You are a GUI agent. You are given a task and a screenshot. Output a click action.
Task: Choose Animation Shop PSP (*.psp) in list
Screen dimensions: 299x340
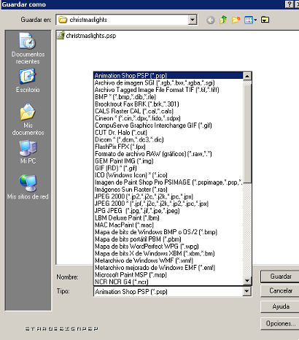tap(168, 75)
